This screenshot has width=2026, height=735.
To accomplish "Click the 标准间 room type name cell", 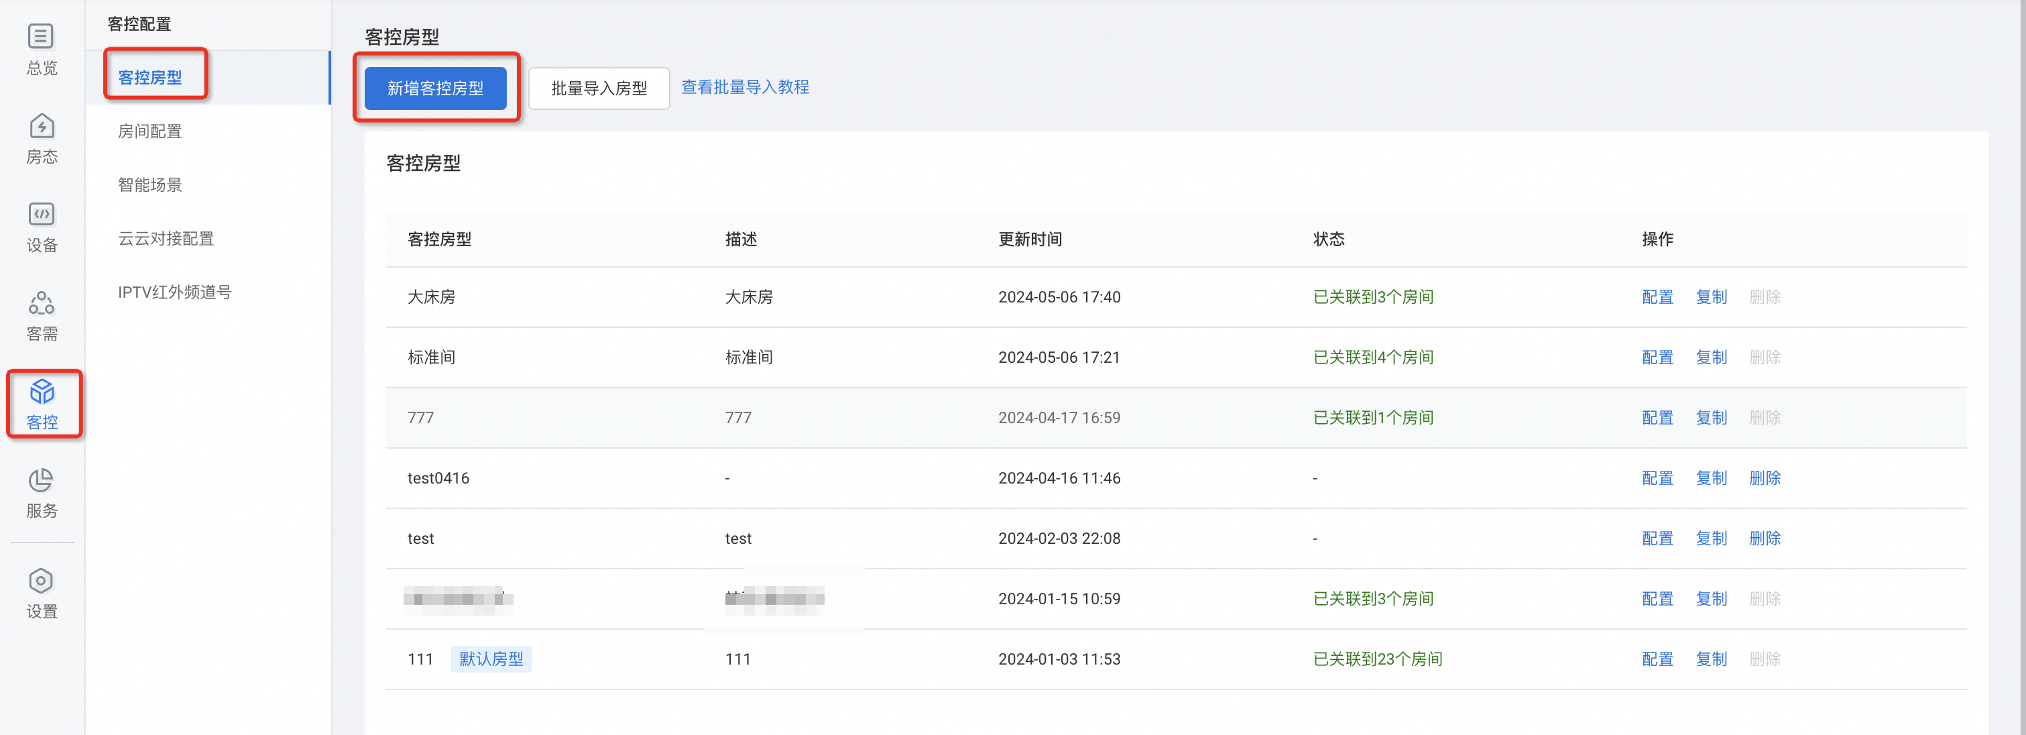I will (431, 357).
